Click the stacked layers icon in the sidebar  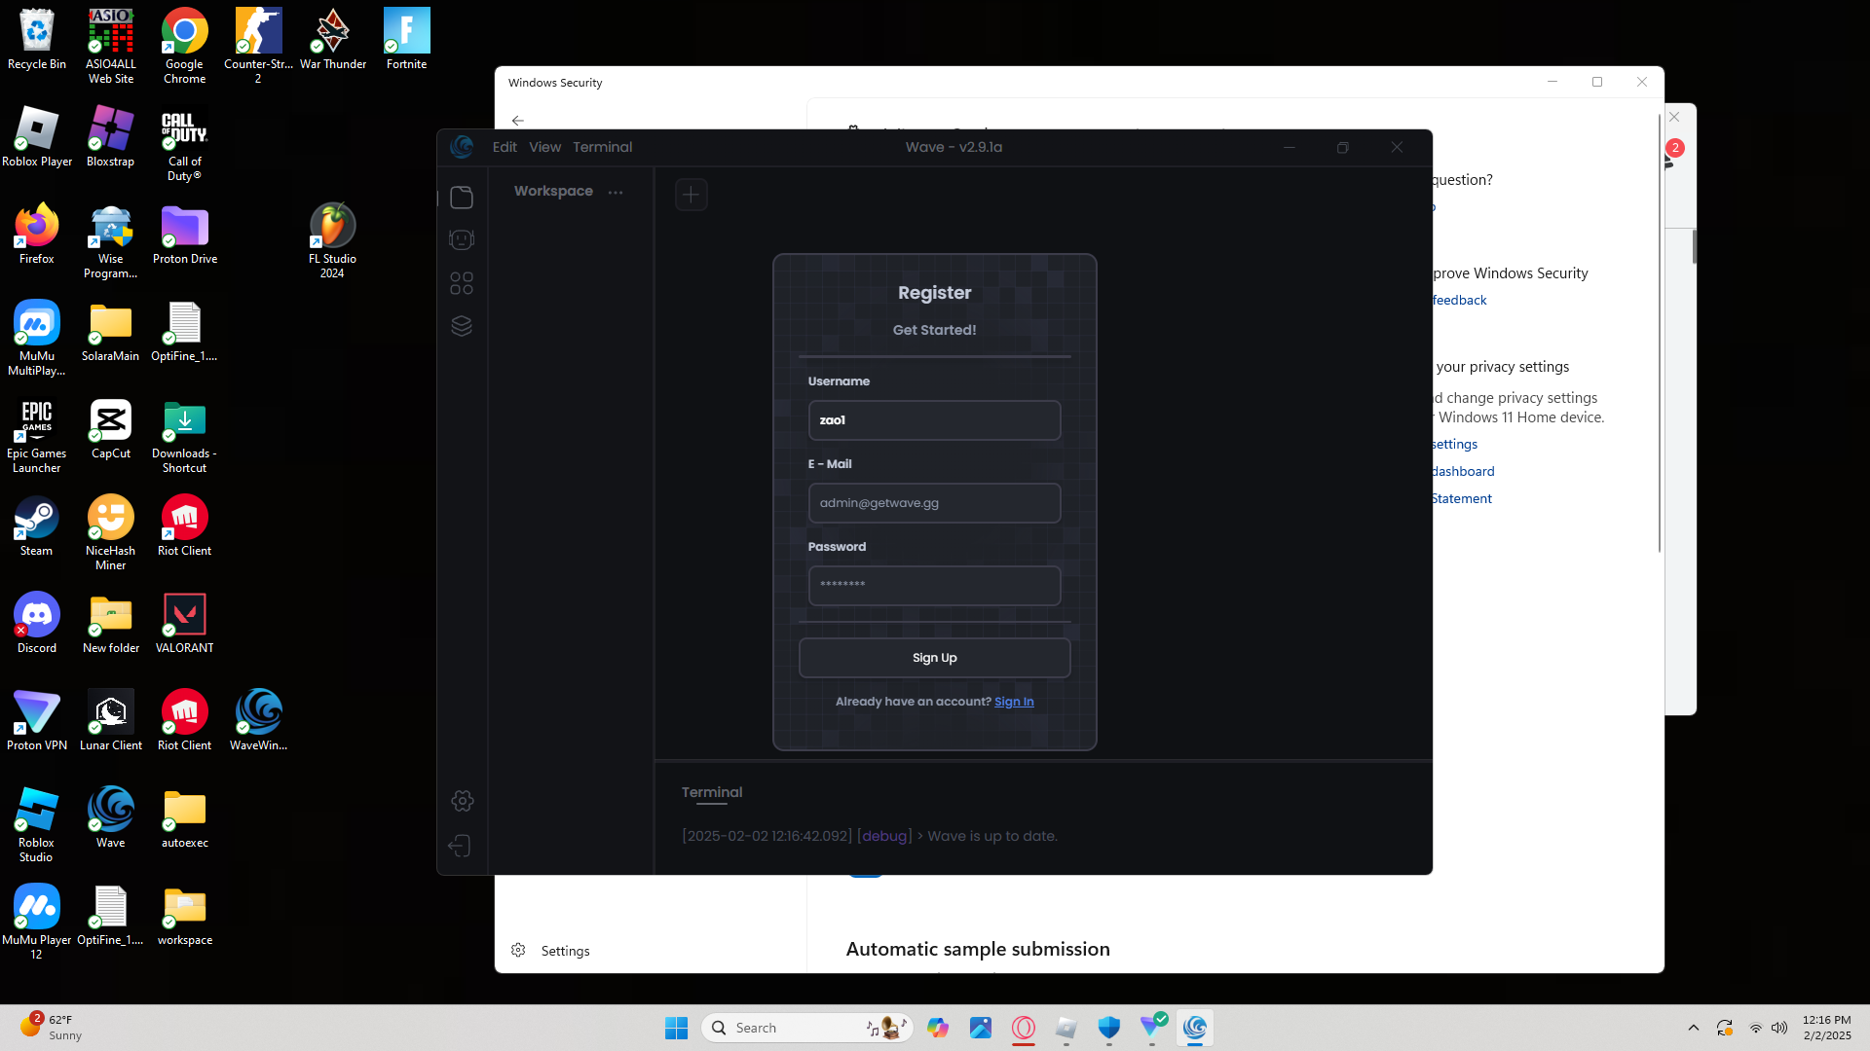coord(462,326)
